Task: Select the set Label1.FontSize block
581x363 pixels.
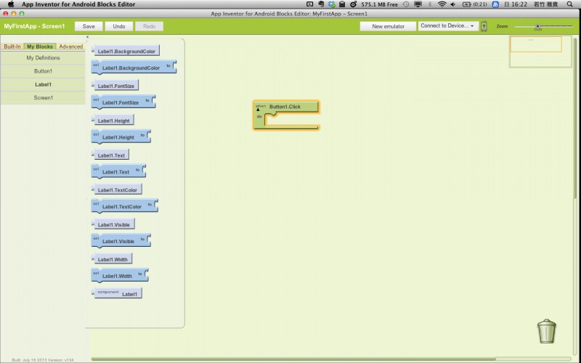Action: (x=123, y=102)
